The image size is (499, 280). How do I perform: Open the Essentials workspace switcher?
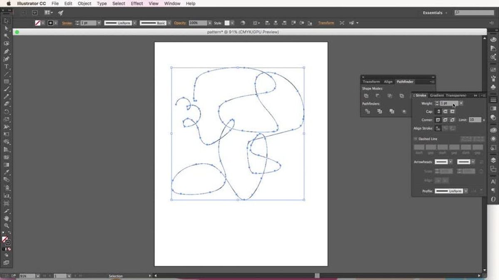[x=433, y=13]
